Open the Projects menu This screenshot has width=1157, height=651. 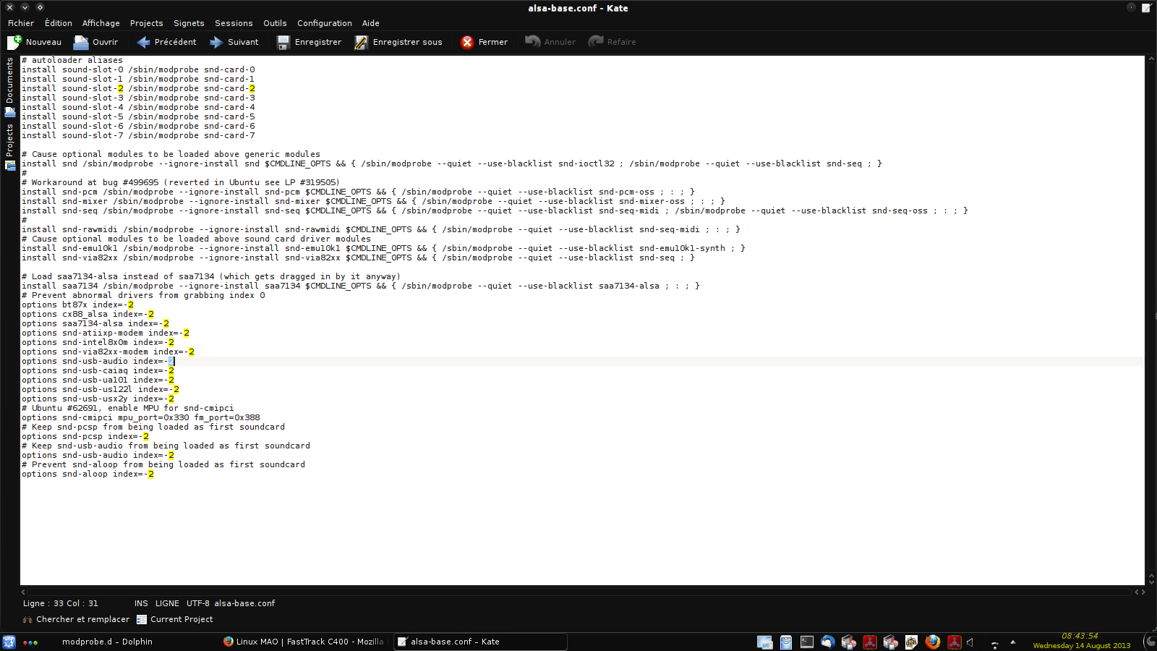[147, 23]
